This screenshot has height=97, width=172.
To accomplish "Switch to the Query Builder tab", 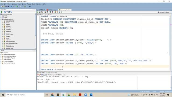I will pos(48,15).
